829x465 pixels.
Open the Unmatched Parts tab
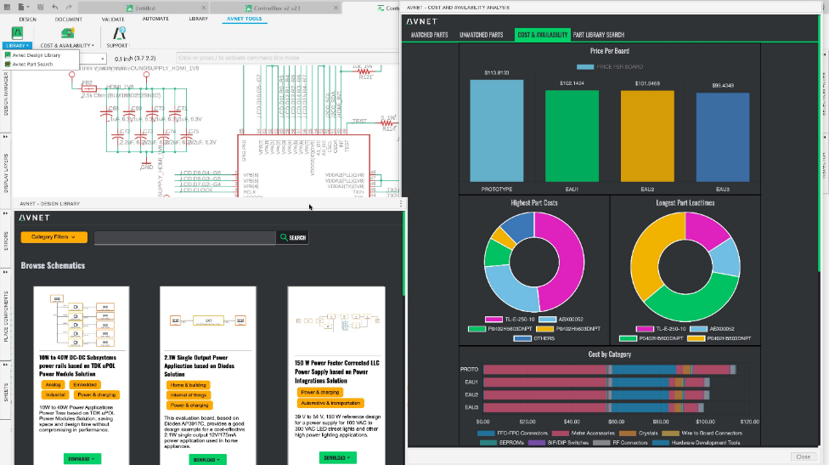(x=481, y=35)
